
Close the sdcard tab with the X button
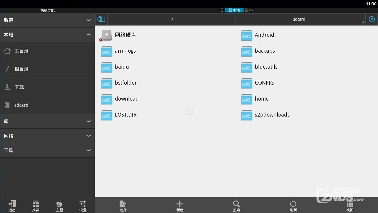tap(372, 19)
